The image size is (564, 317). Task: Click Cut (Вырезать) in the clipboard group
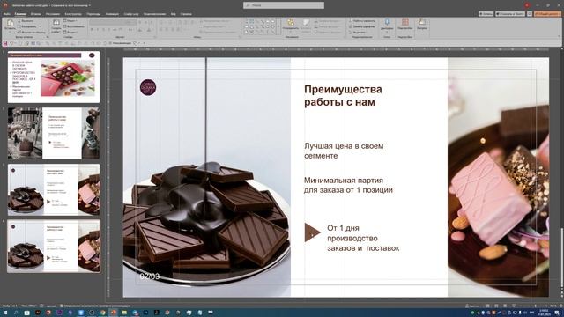tap(26, 21)
